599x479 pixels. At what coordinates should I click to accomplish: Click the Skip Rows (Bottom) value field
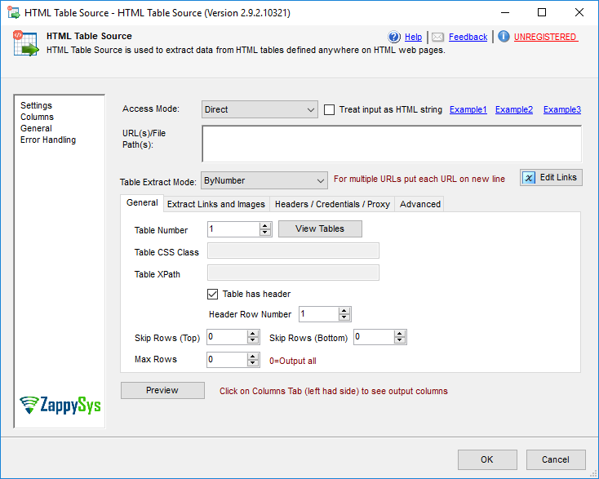[374, 337]
